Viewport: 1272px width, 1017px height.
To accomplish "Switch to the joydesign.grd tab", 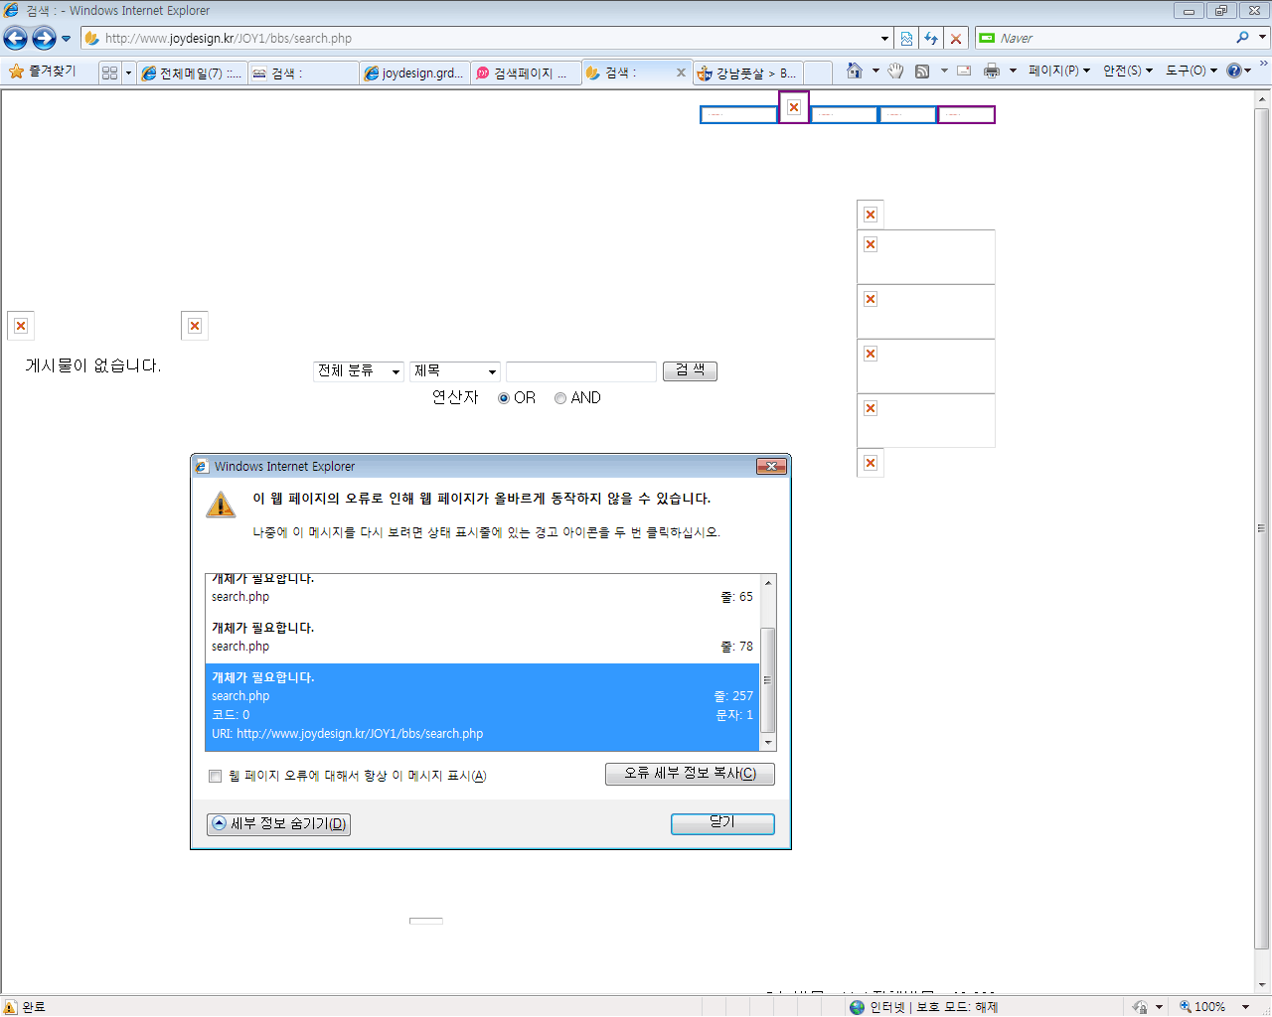I will click(413, 73).
